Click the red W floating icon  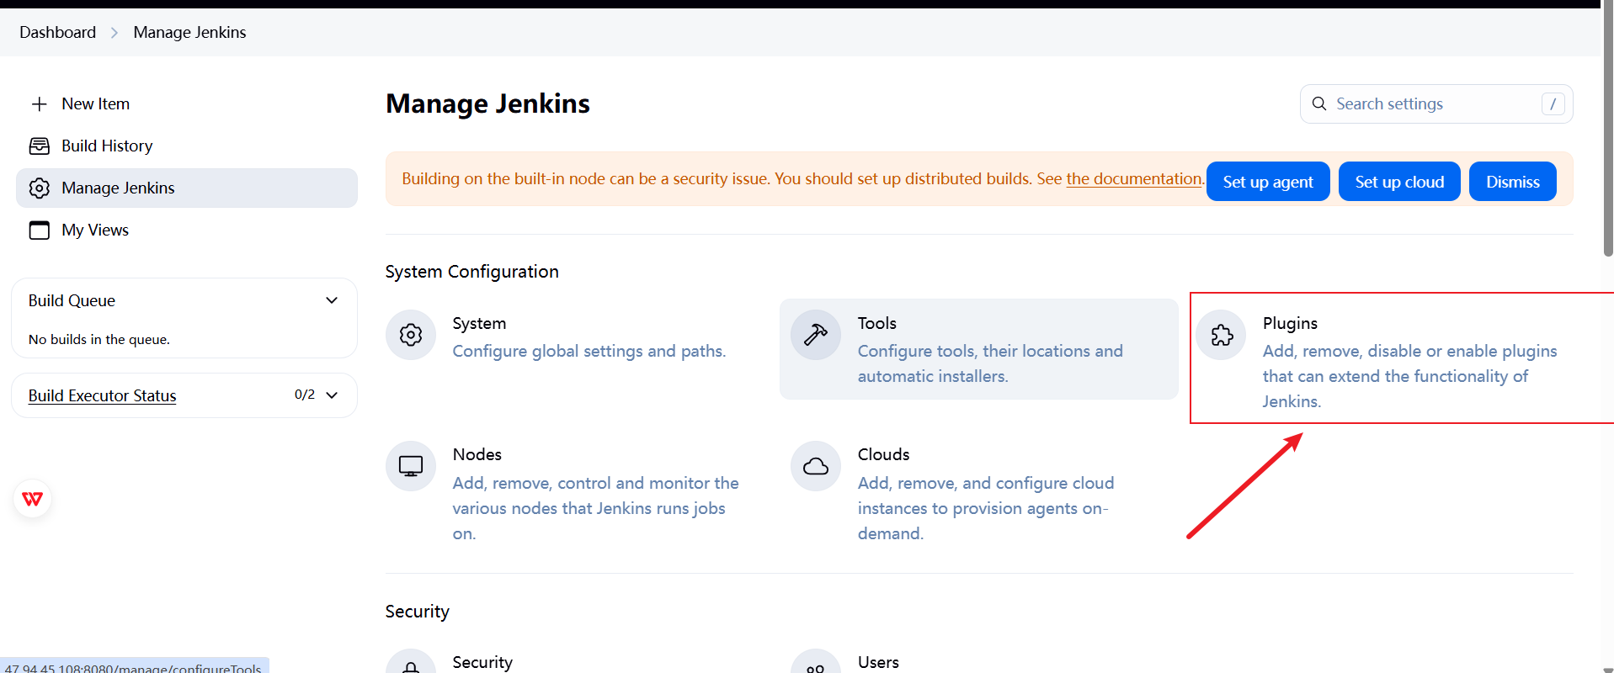[33, 499]
